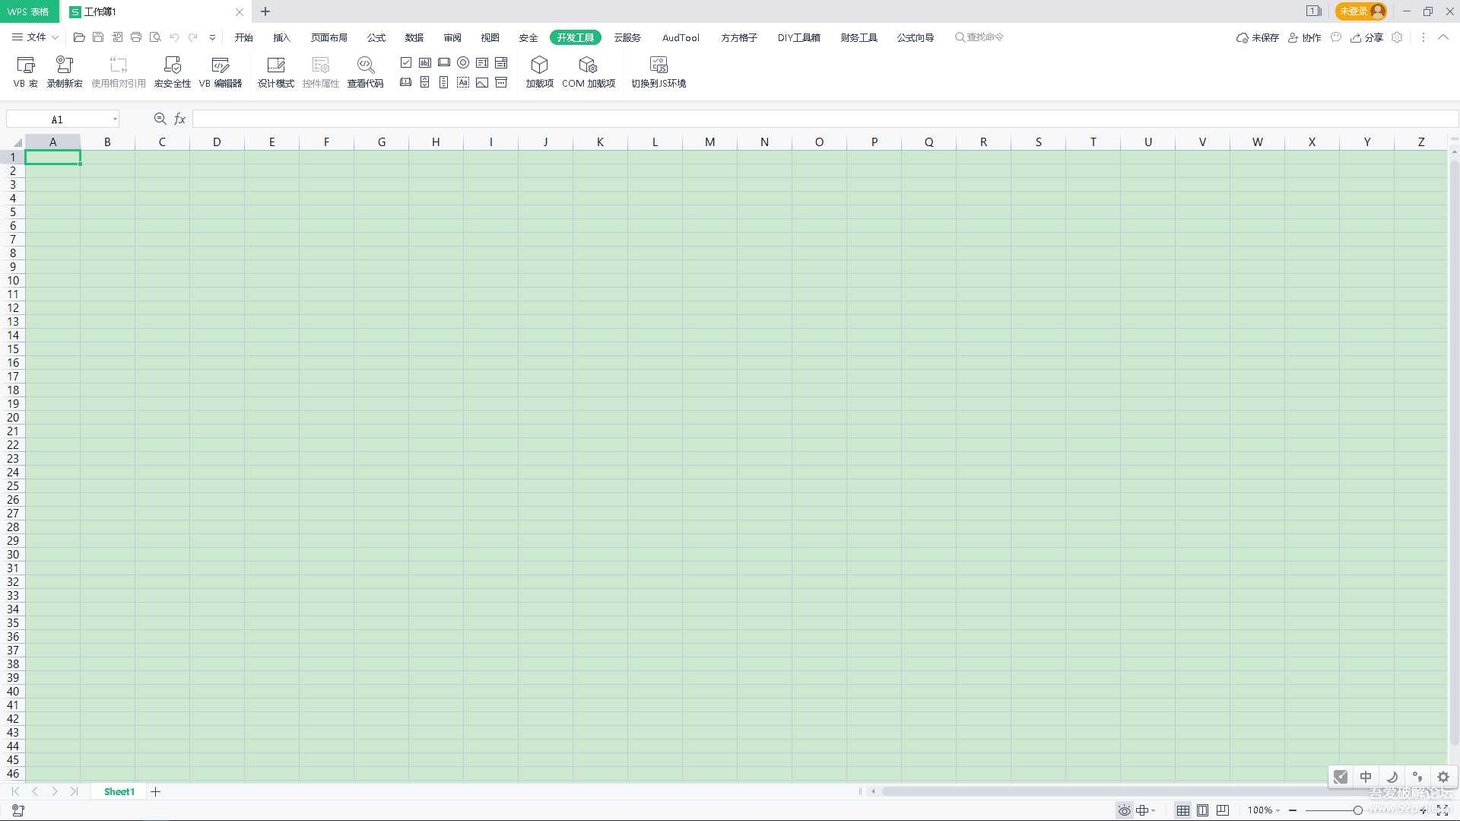The height and width of the screenshot is (821, 1460).
Task: Click the 分享 share button
Action: click(x=1366, y=37)
